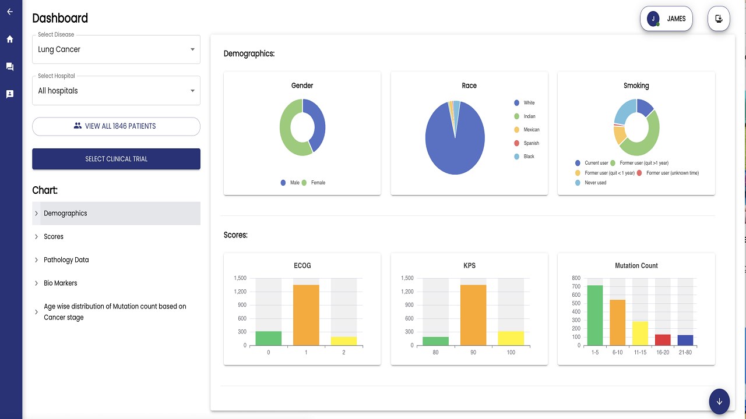746x419 pixels.
Task: Toggle Former user (quit >1 year) legend
Action: coord(639,163)
